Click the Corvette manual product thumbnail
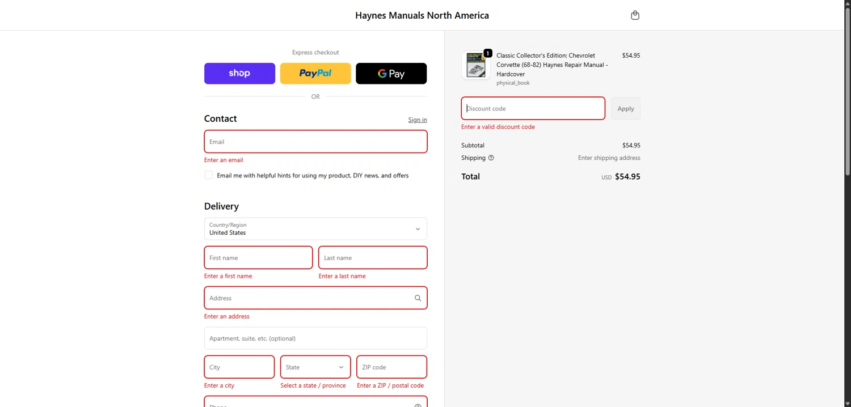Image resolution: width=851 pixels, height=407 pixels. point(476,65)
